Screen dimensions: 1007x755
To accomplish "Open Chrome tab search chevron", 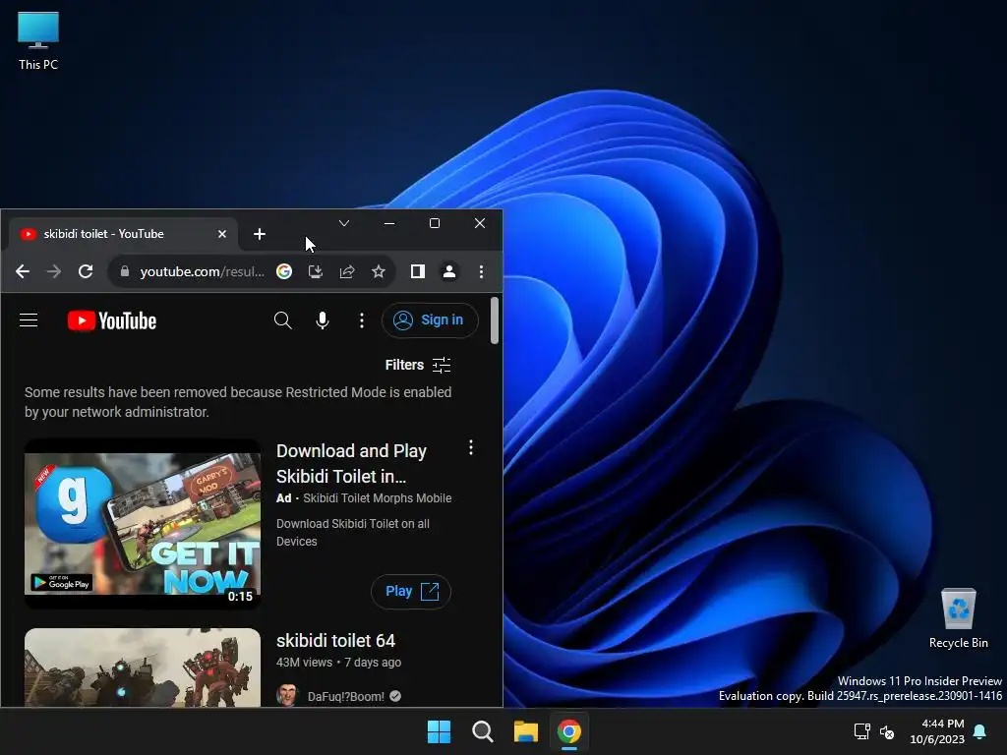I will [x=344, y=223].
